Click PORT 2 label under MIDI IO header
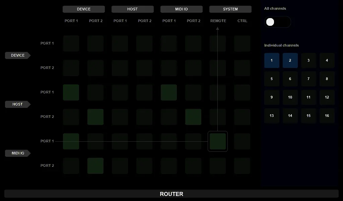 [193, 21]
